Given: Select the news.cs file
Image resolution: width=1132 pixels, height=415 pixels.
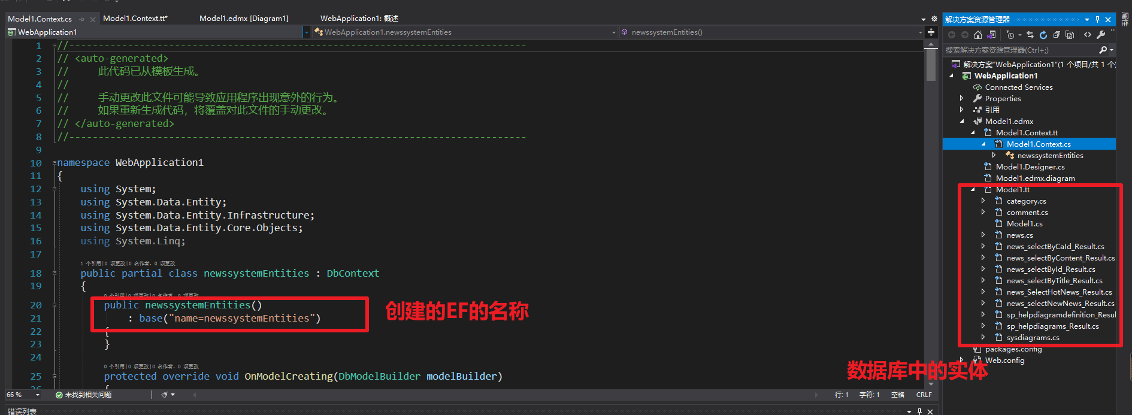Looking at the screenshot, I should click(x=1019, y=235).
